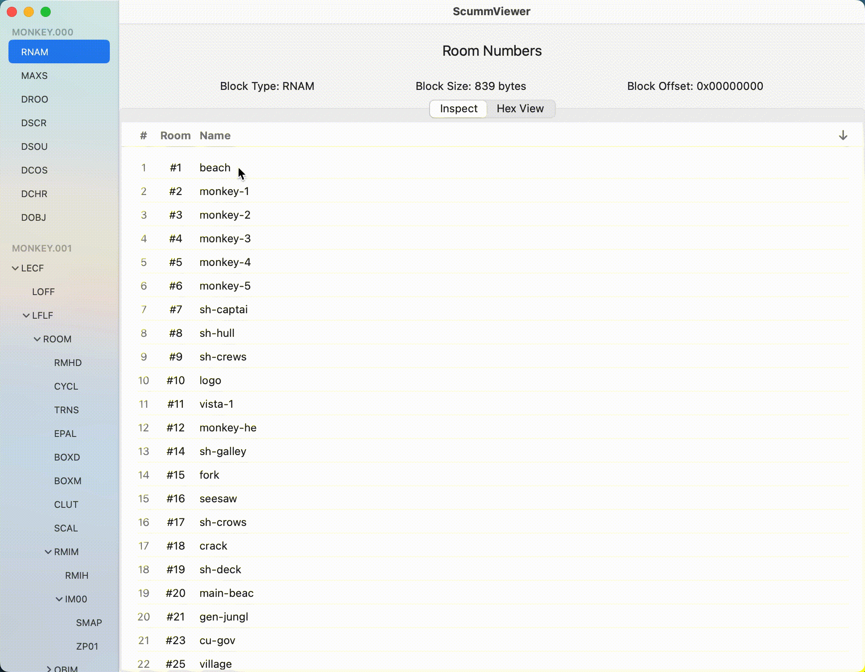Select the Inspect tab
Viewport: 865px width, 672px height.
click(x=458, y=108)
